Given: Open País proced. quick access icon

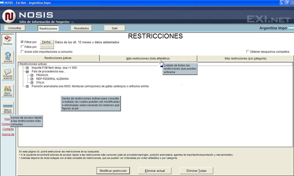Looking at the screenshot, I should coord(8,57).
